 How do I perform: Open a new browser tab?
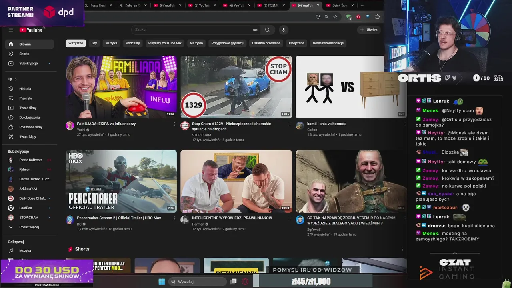[x=362, y=5]
